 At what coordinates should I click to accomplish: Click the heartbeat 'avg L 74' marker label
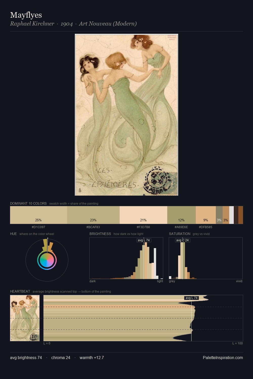point(192,298)
